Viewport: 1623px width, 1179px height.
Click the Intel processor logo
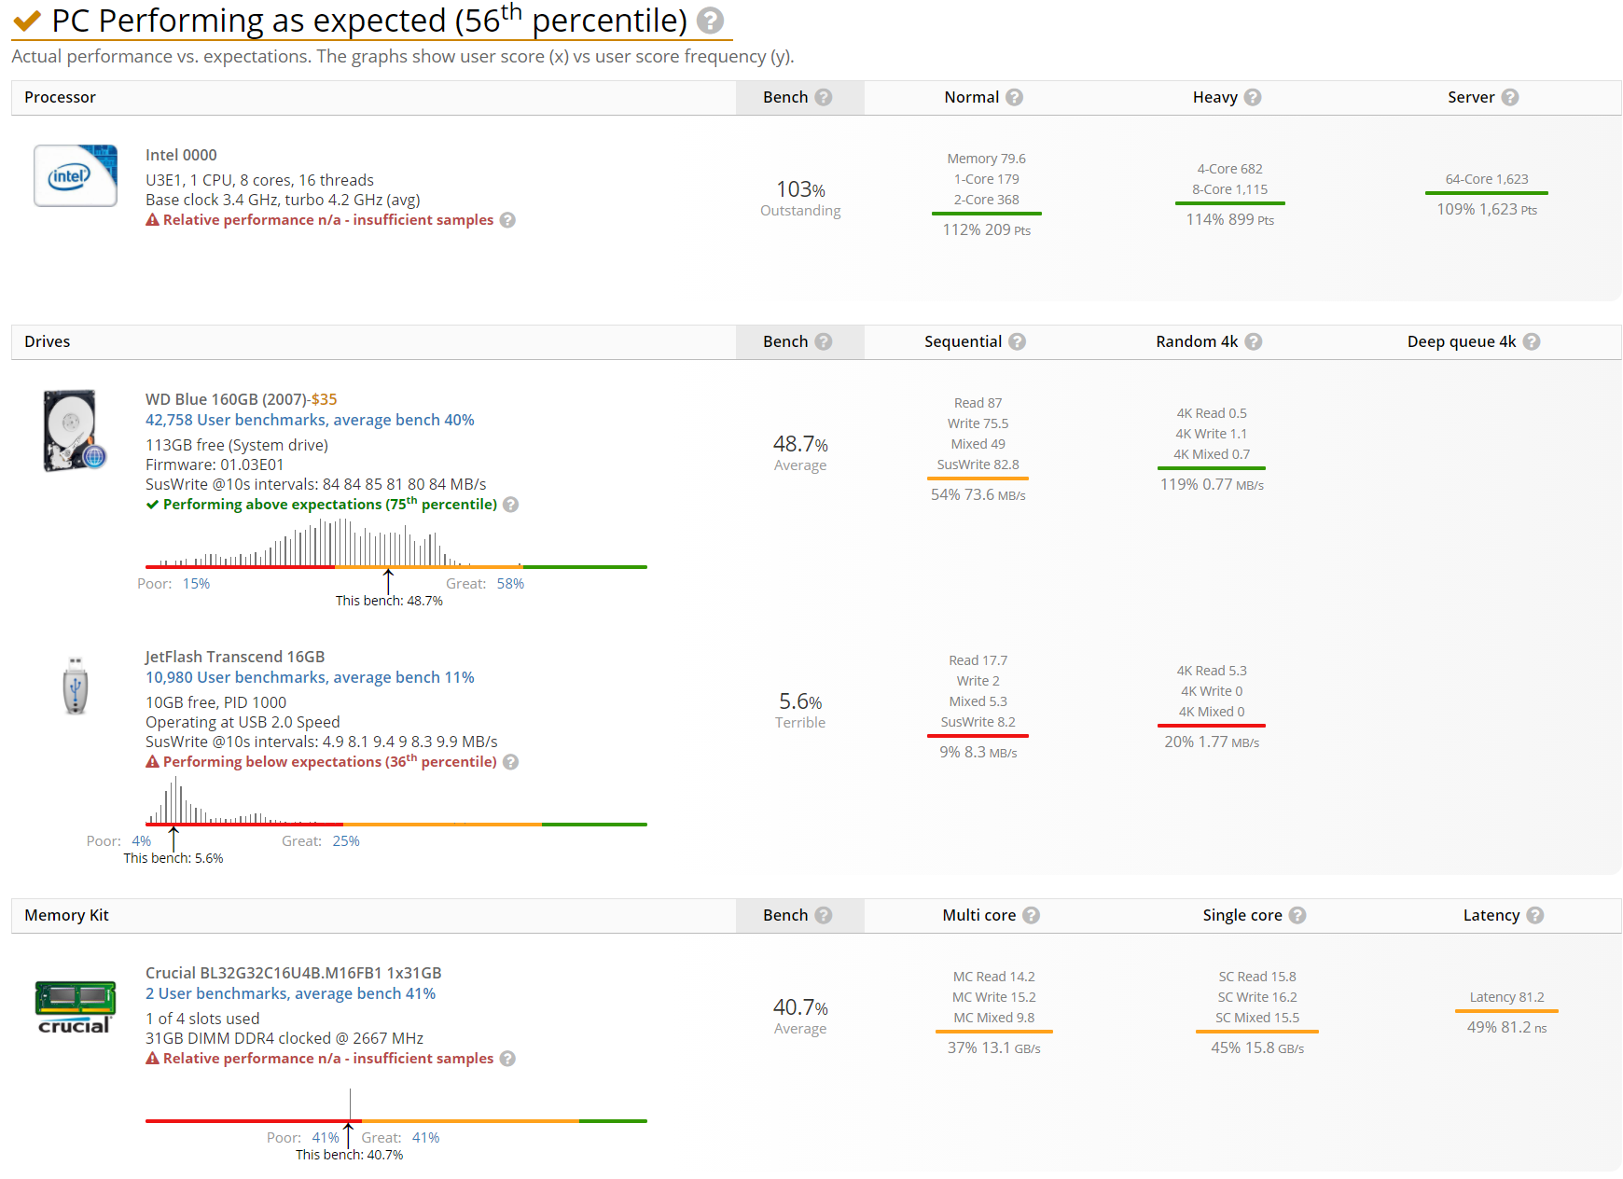pos(76,175)
